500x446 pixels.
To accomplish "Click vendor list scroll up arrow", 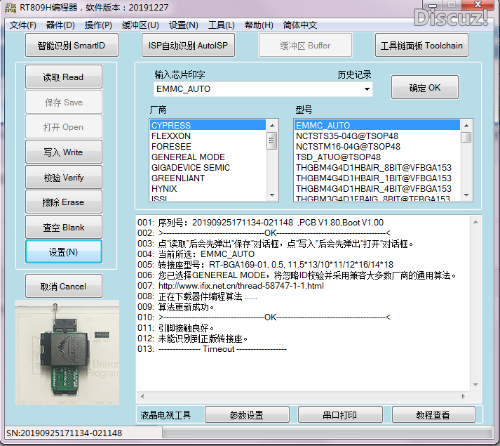I will point(272,126).
